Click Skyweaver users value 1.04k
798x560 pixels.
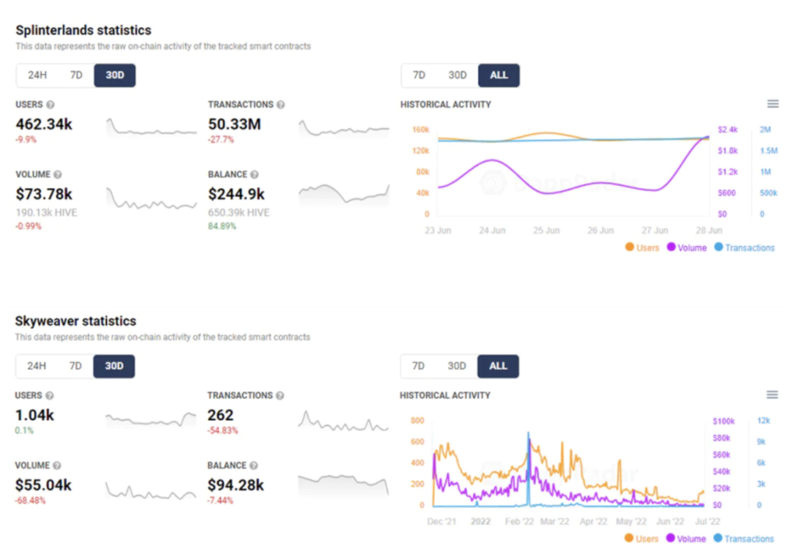pyautogui.click(x=34, y=415)
